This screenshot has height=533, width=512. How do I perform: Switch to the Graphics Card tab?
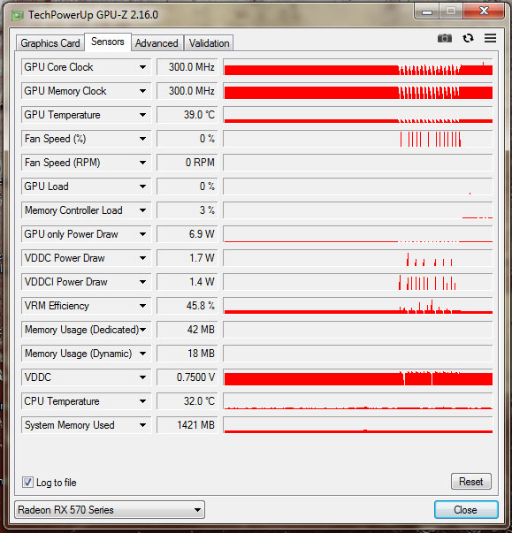(x=50, y=43)
